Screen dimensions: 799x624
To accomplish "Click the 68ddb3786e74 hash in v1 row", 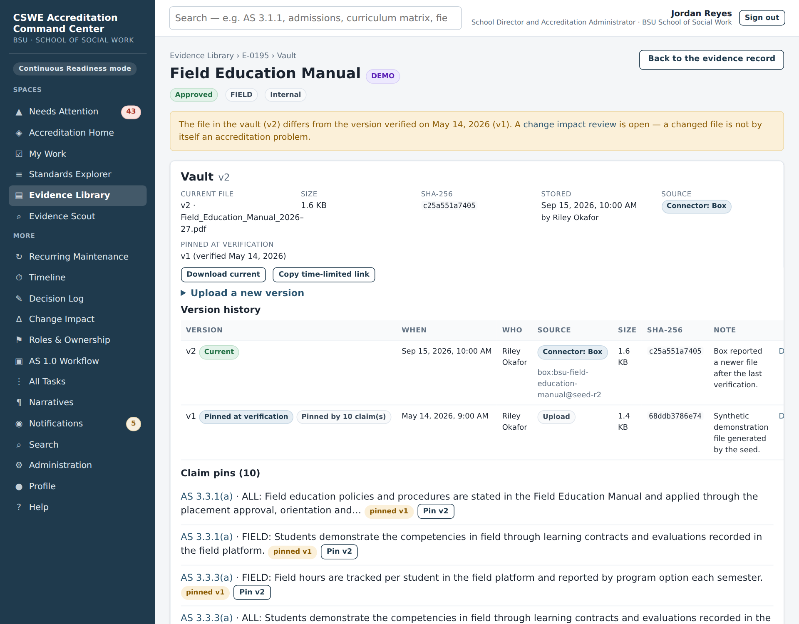I will click(x=675, y=416).
